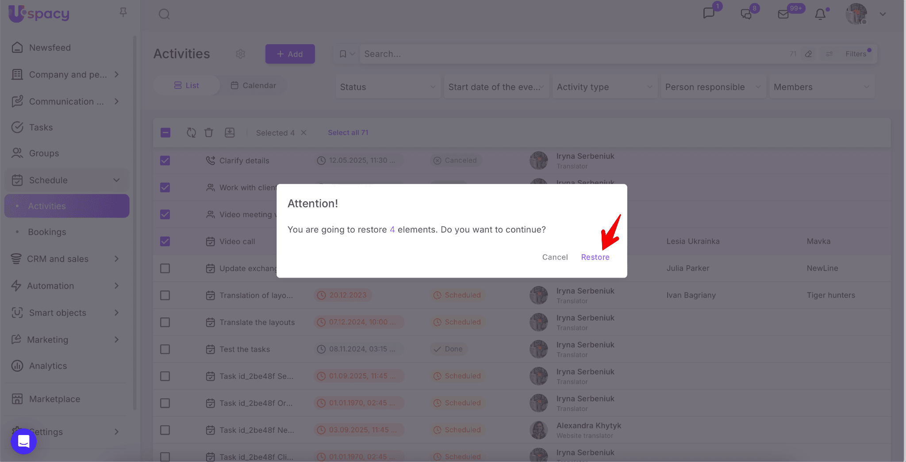The image size is (906, 462).
Task: Switch to the Calendar view tab
Action: click(x=253, y=85)
